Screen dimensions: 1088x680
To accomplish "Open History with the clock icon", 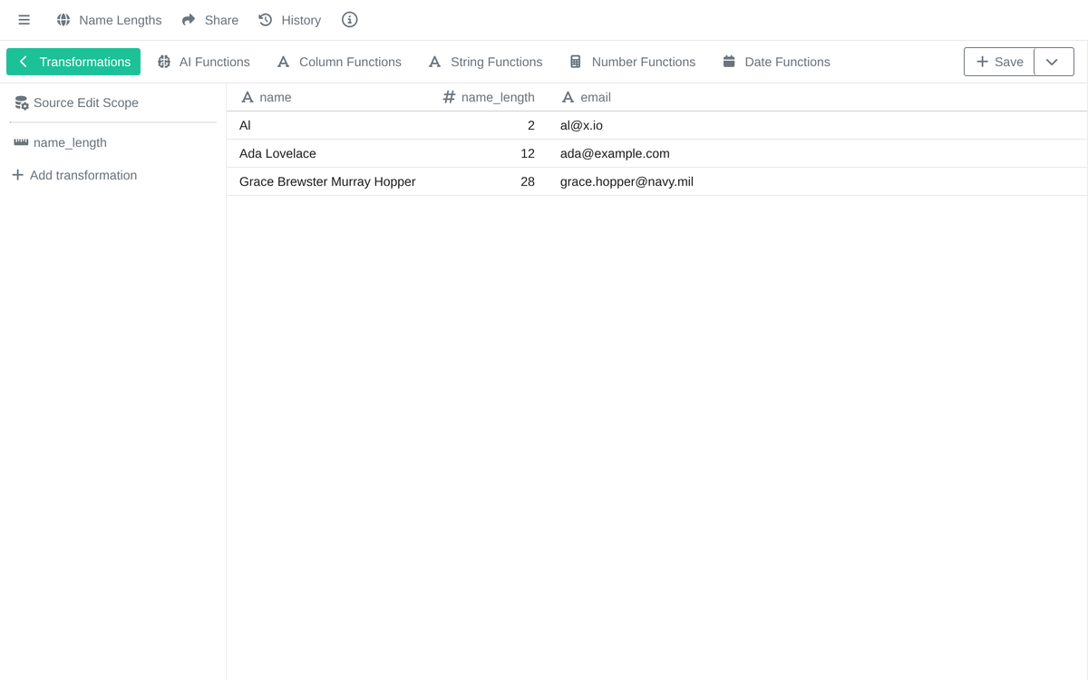I will click(266, 20).
